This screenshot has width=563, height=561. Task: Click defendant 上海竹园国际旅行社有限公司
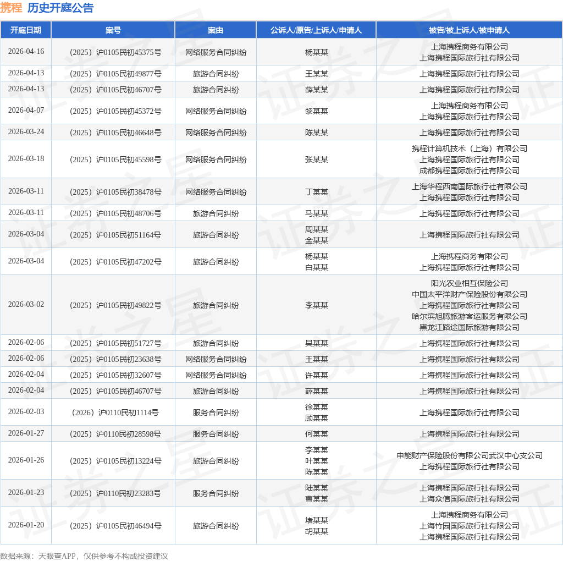pos(470,526)
